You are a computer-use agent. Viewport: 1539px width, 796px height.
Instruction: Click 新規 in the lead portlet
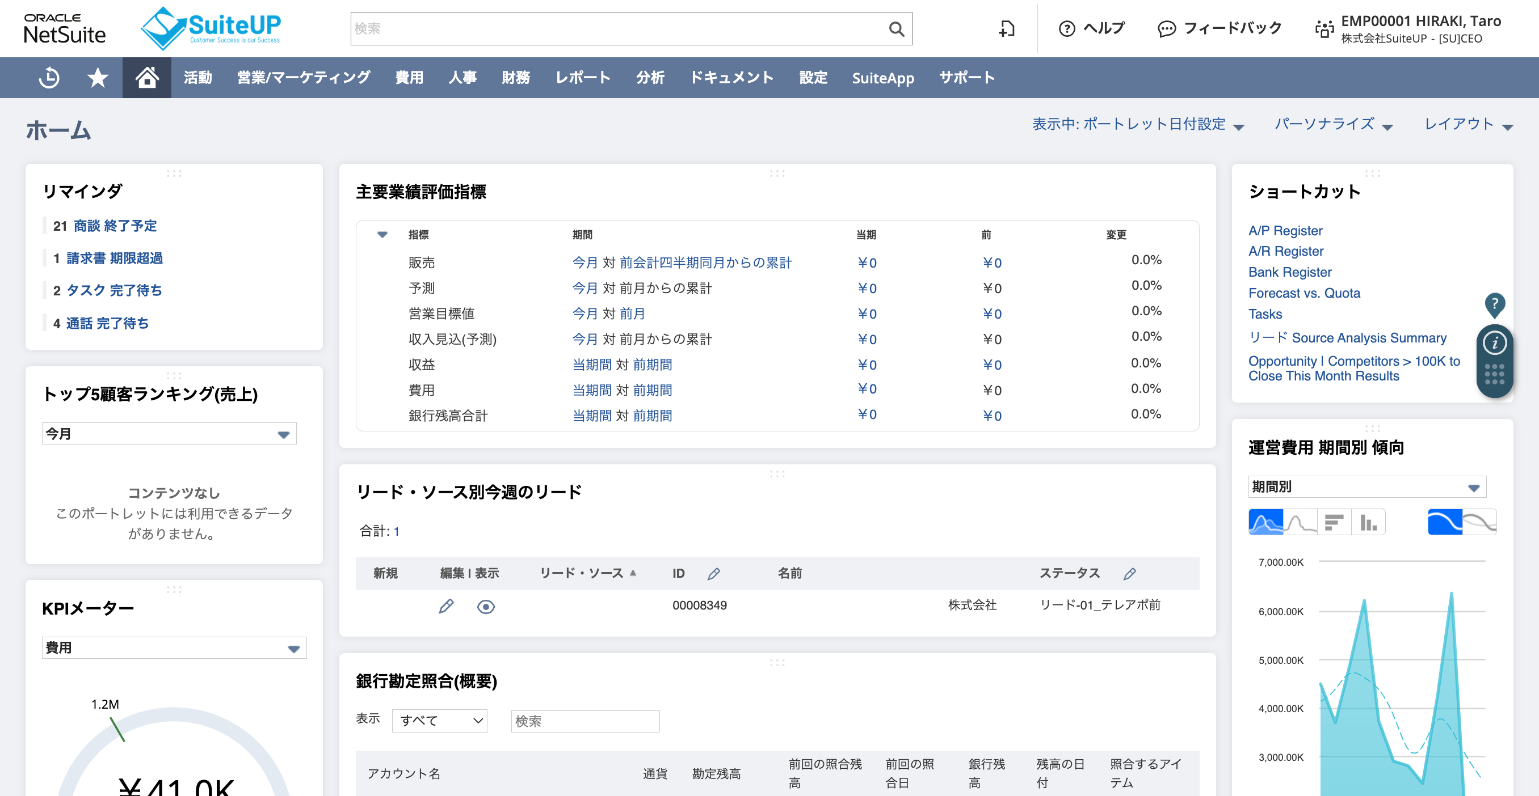pos(385,573)
